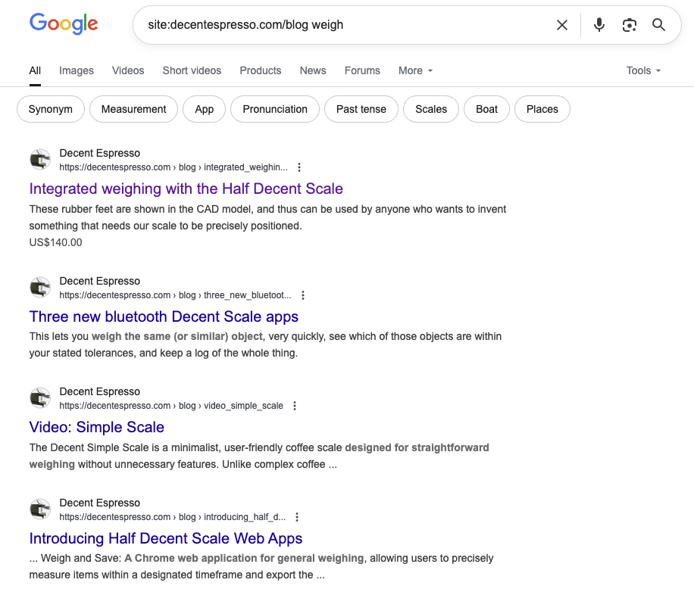The image size is (694, 592).
Task: Clear the search box with X icon
Action: click(562, 25)
